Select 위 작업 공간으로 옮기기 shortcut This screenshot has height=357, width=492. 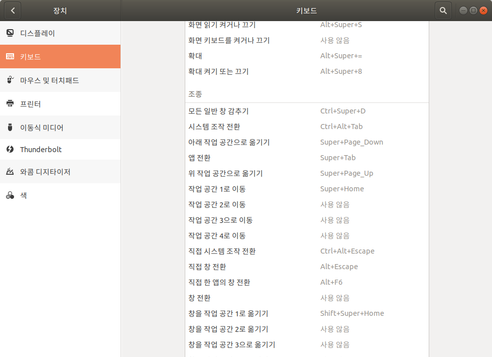coord(307,174)
